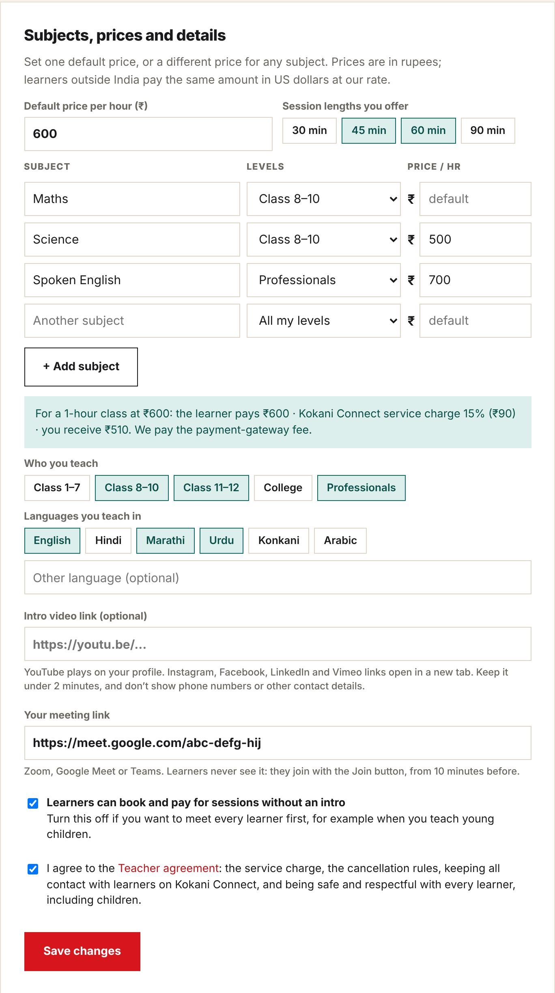Deselect Urdu as a teaching language
Viewport: 555px width, 993px height.
pos(222,541)
